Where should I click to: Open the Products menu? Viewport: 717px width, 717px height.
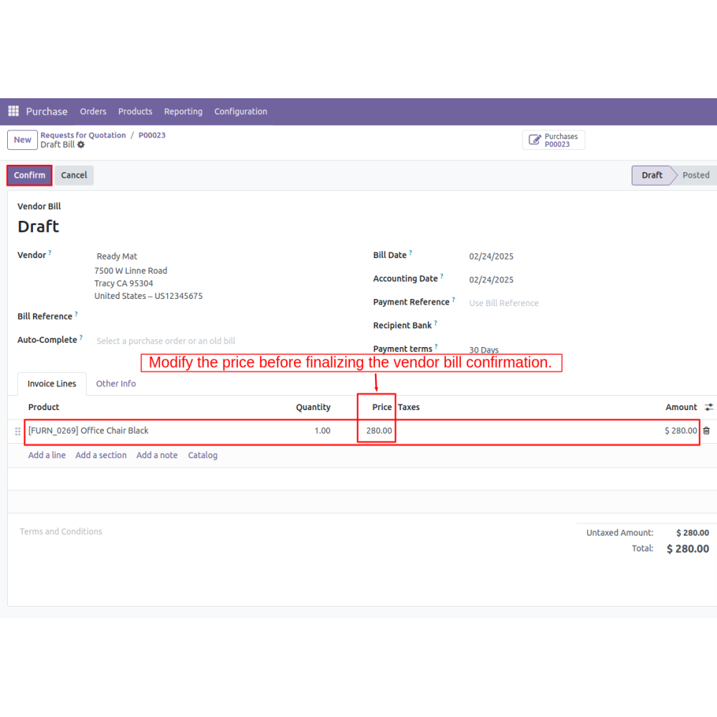tap(135, 112)
